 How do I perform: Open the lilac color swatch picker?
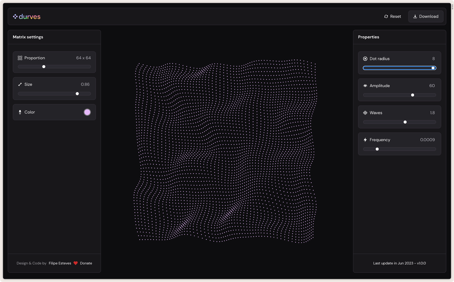coord(87,112)
